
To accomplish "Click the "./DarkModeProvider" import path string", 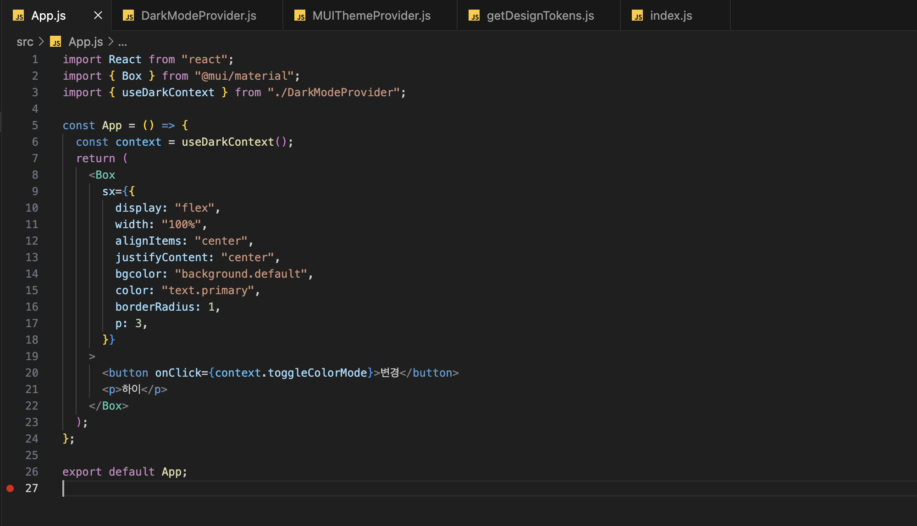I will tap(333, 93).
